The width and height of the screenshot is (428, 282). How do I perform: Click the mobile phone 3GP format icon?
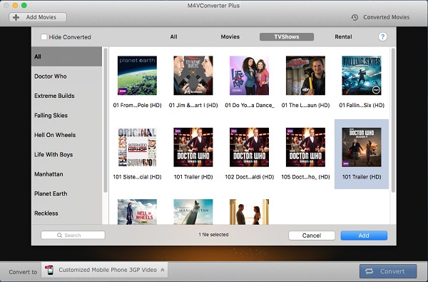click(49, 270)
